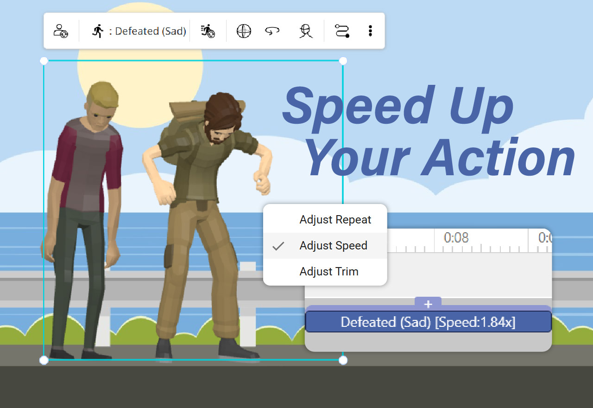Open the three-dot overflow menu

370,31
